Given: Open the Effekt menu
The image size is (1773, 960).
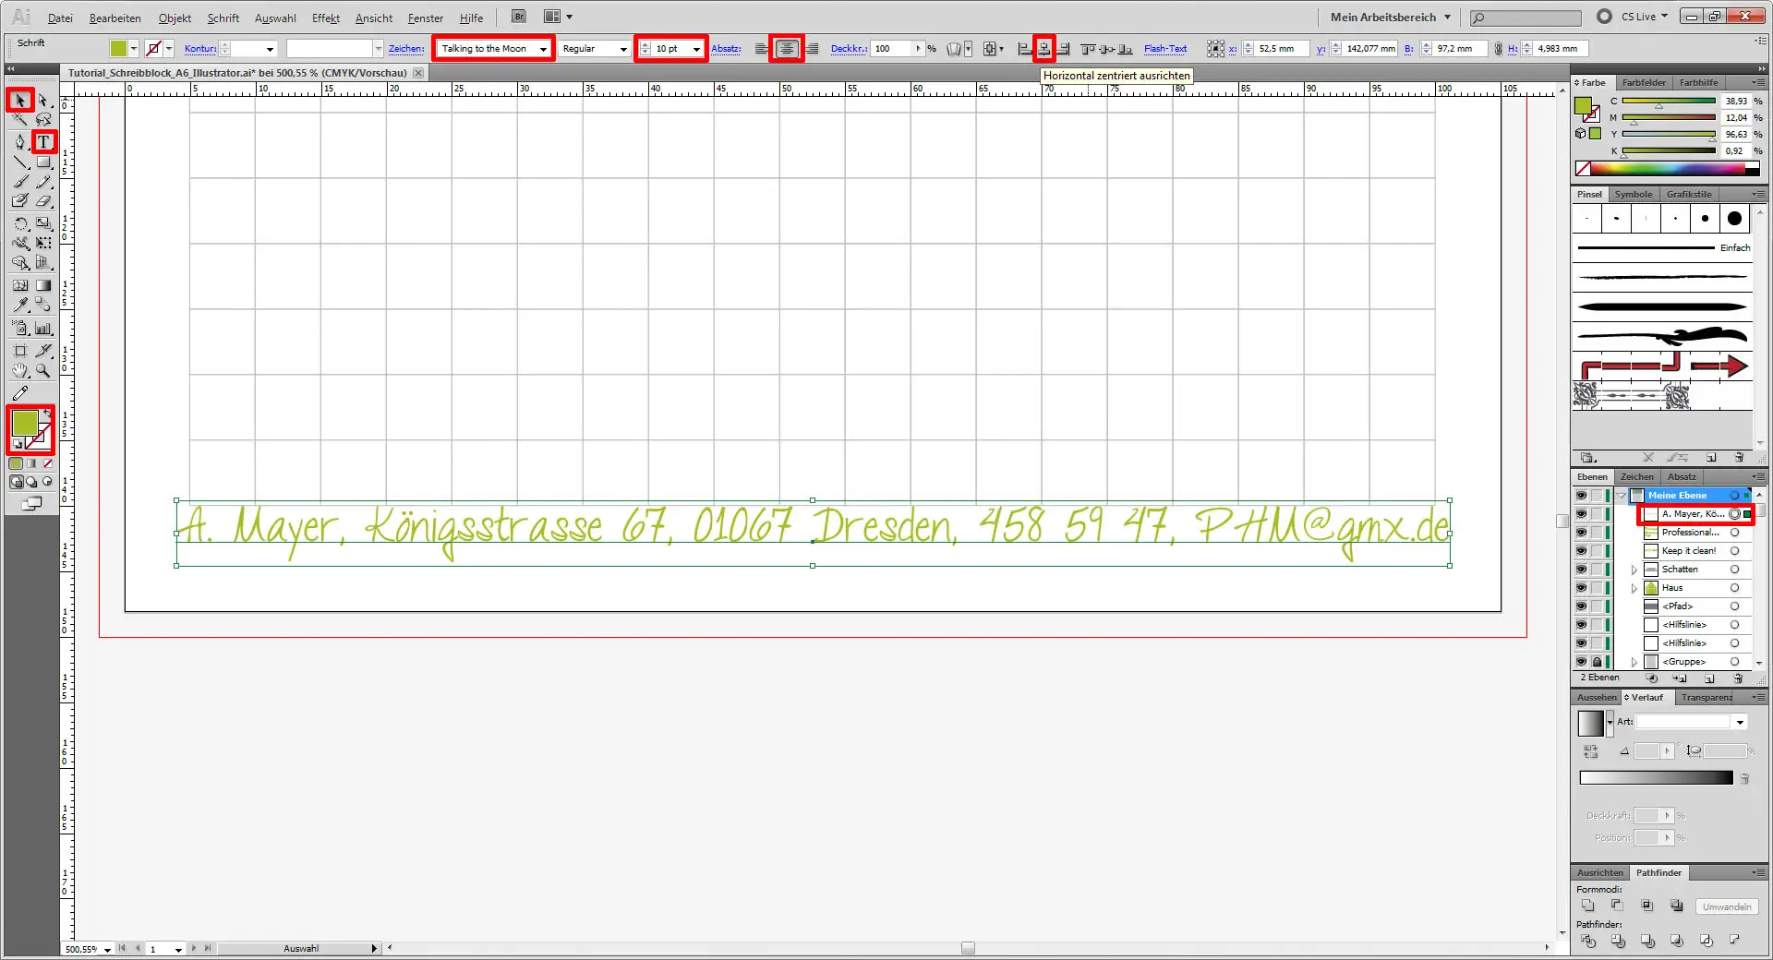Looking at the screenshot, I should [x=325, y=18].
